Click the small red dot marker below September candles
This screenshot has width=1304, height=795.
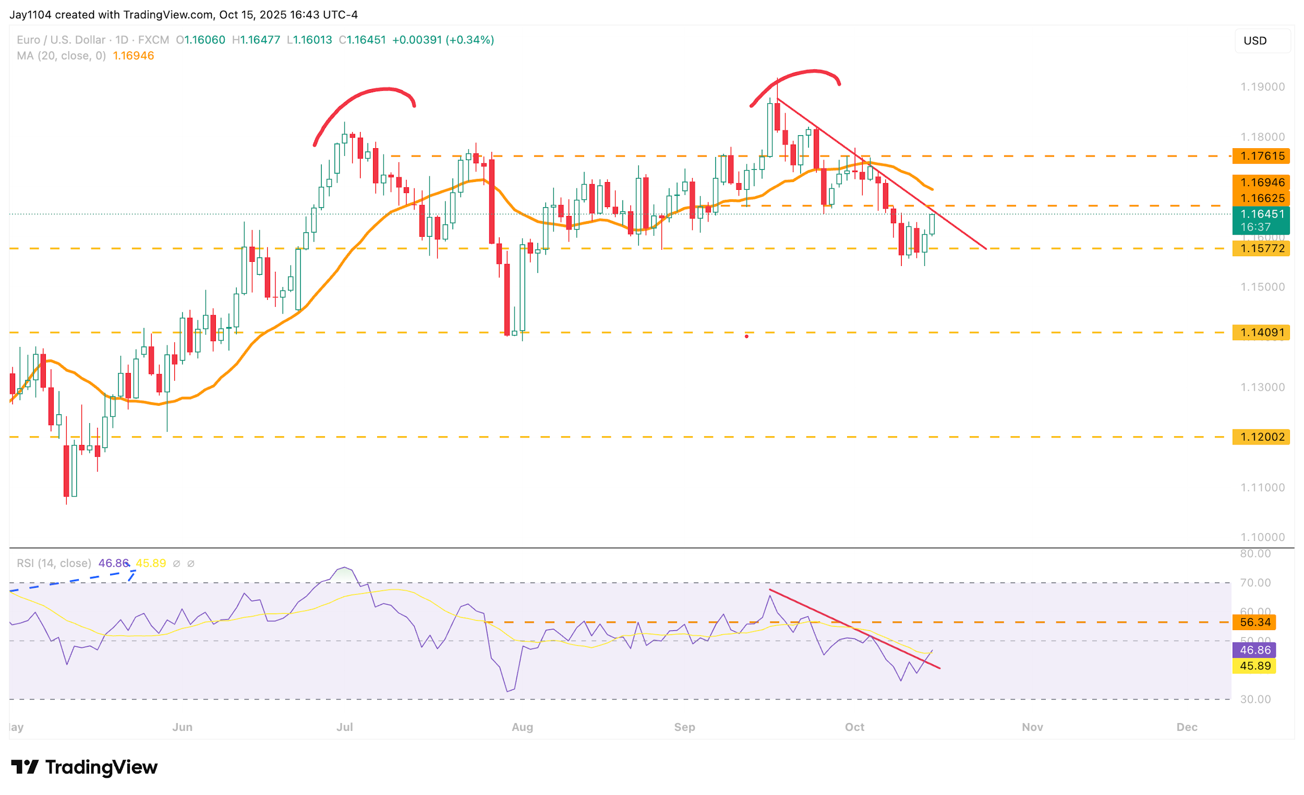(746, 336)
